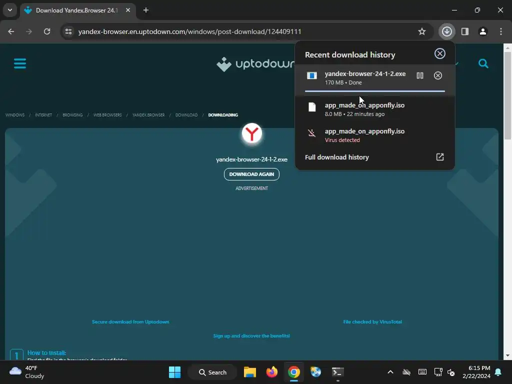Go to WINDOWS breadcrumb
Image resolution: width=512 pixels, height=384 pixels.
point(15,115)
